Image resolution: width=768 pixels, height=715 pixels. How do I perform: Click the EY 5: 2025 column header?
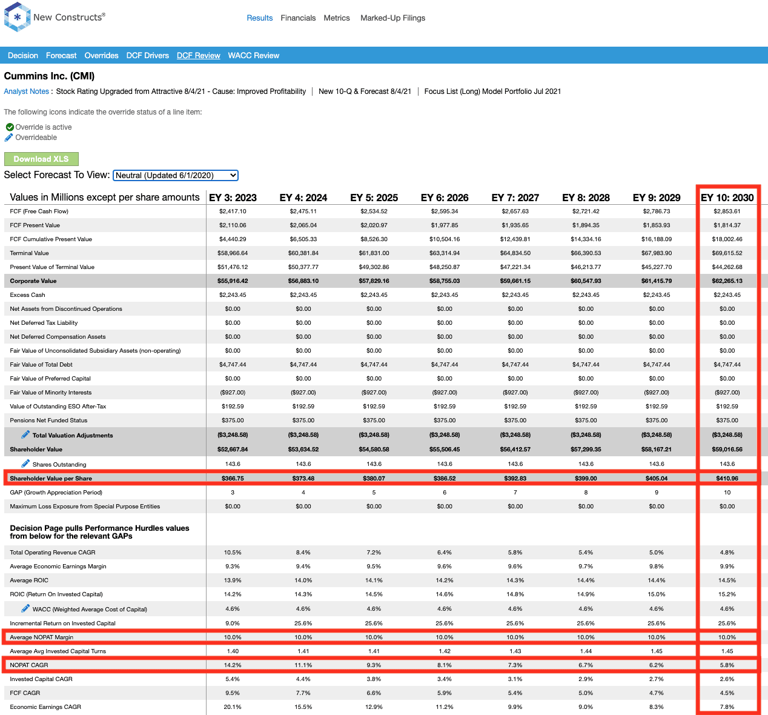374,198
